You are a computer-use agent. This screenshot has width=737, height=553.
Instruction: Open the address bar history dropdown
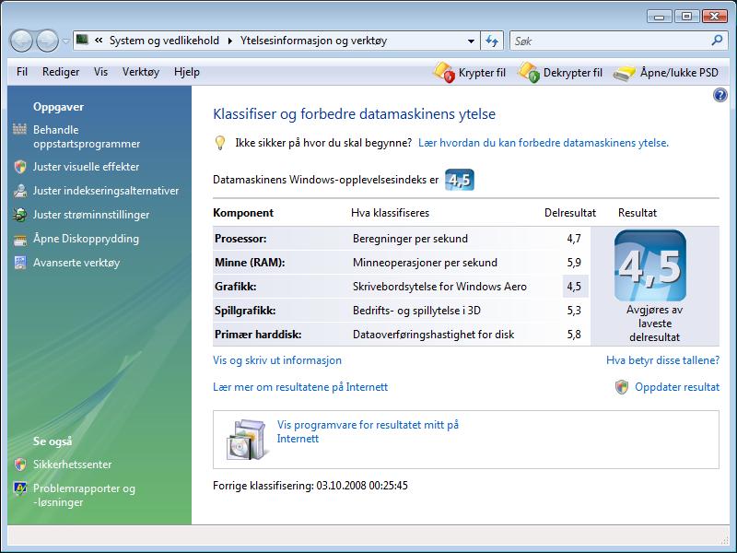(x=471, y=41)
